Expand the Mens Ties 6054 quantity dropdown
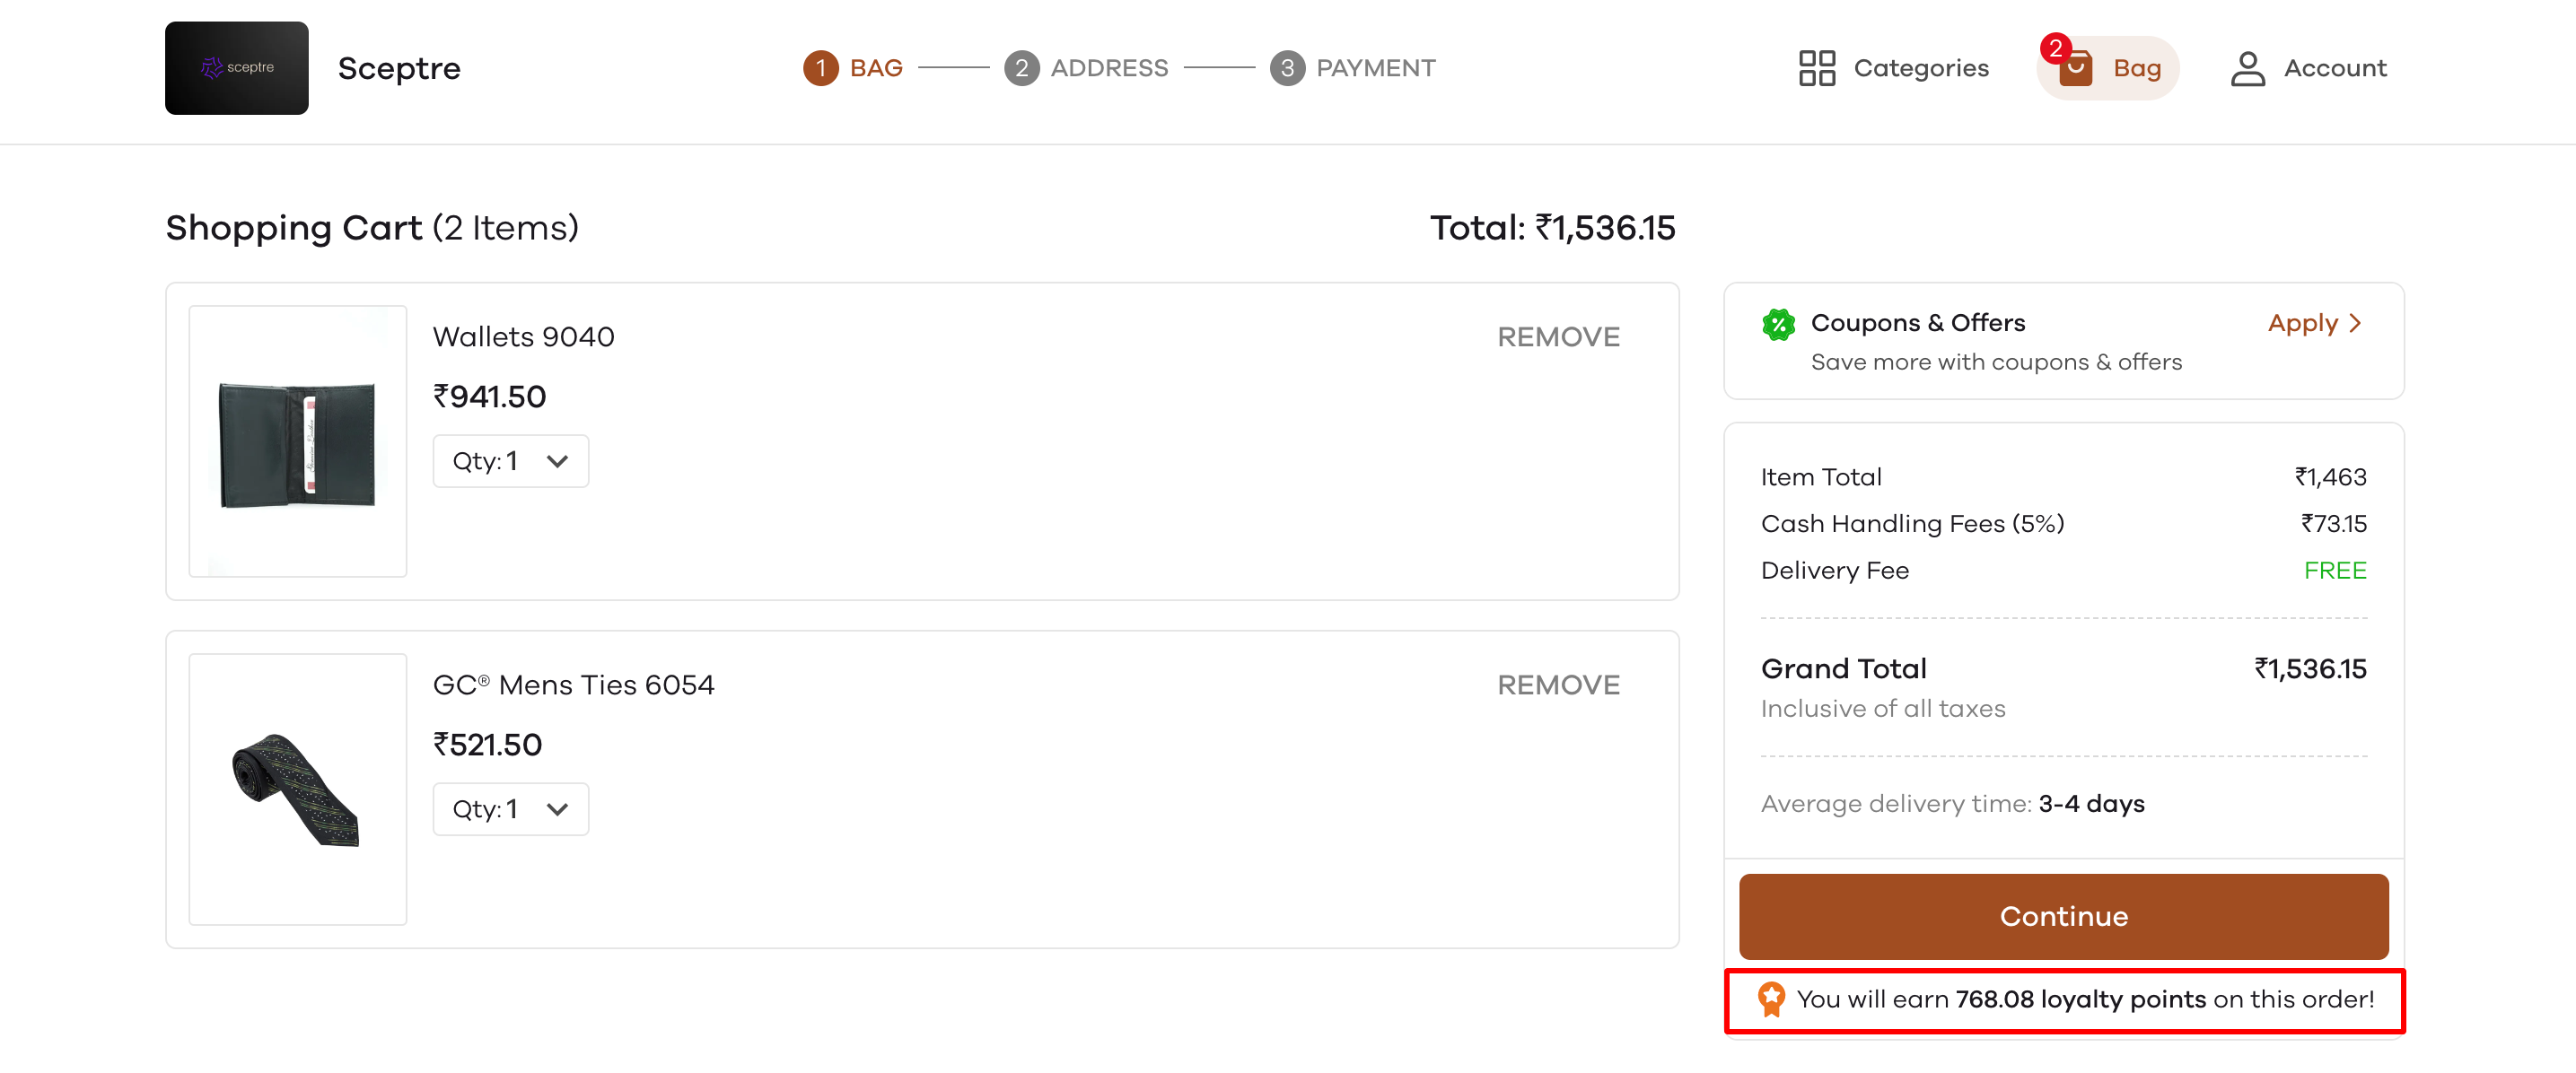The image size is (2576, 1073). click(x=510, y=809)
